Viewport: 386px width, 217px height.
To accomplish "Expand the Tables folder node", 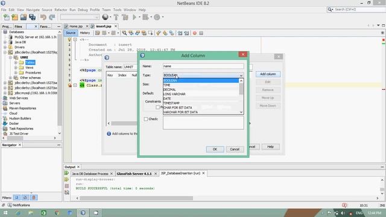I will tap(16, 63).
